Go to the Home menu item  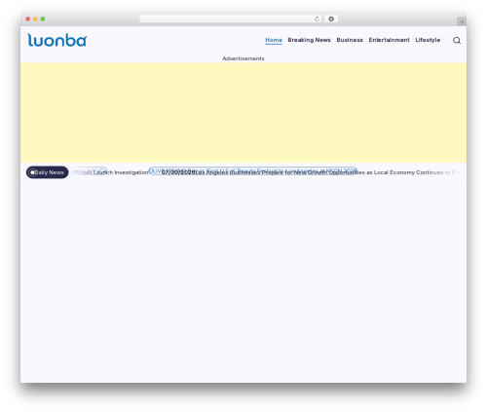point(274,40)
